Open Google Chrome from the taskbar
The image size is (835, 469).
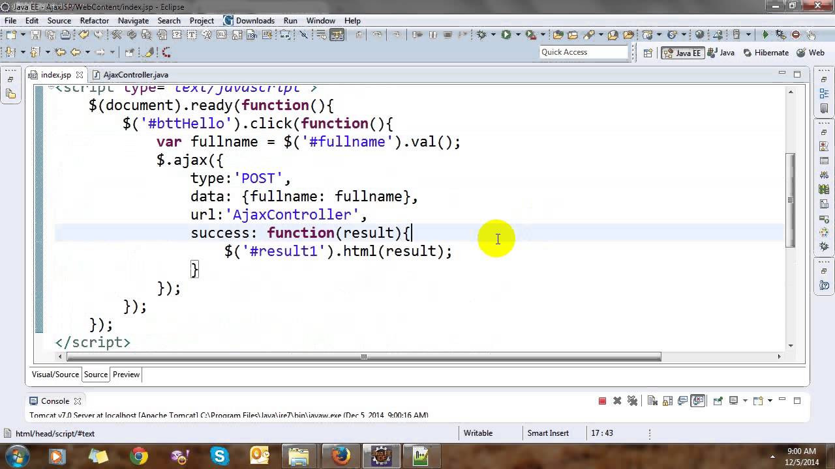click(138, 456)
